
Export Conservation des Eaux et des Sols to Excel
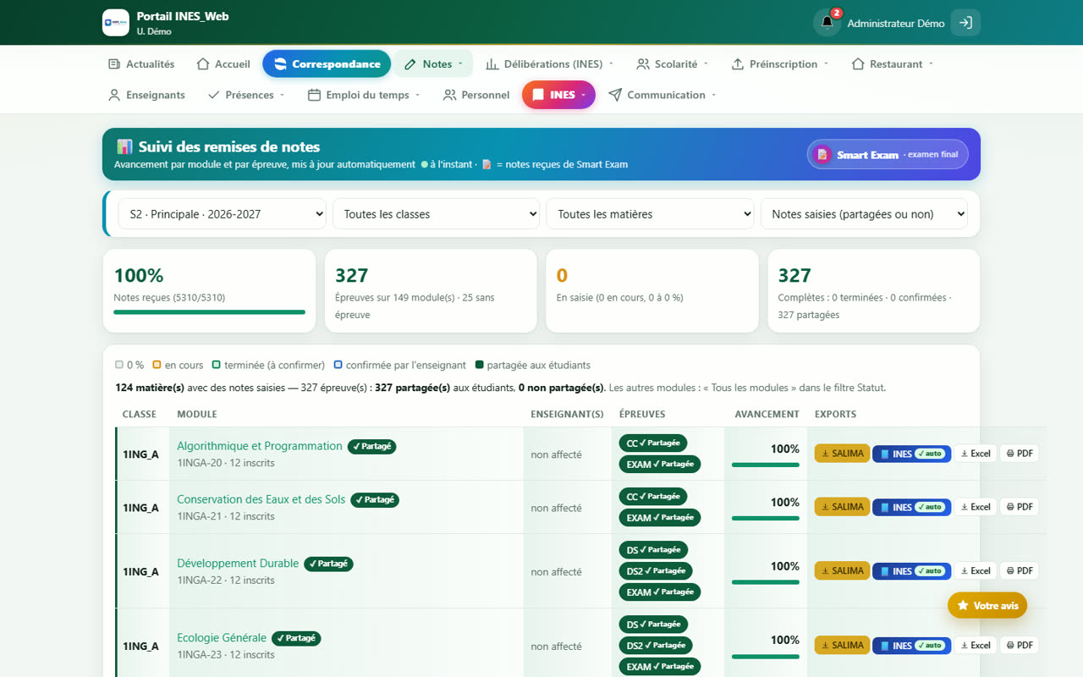976,507
